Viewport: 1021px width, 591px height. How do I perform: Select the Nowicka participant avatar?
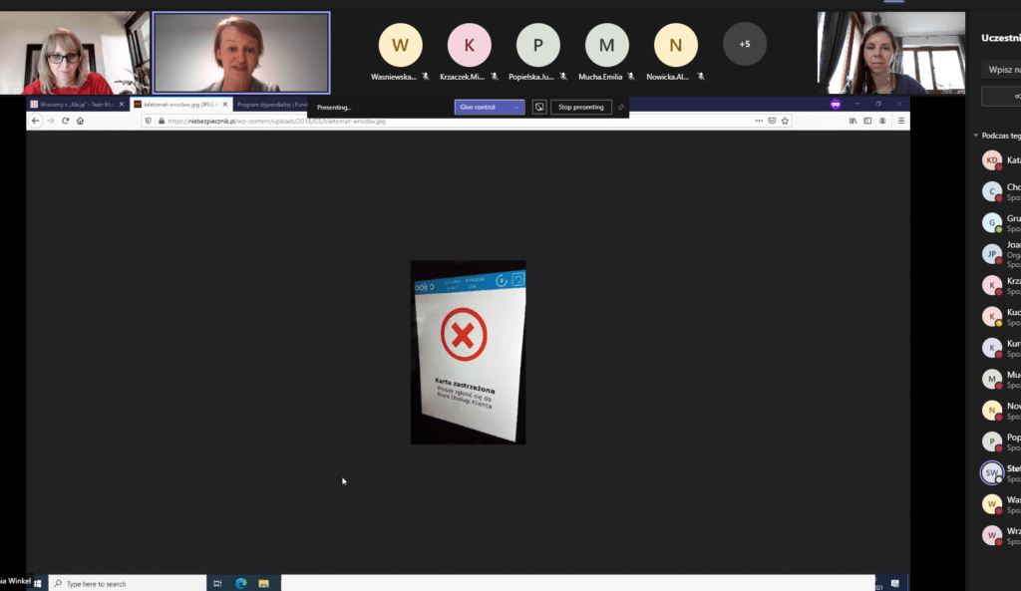click(676, 45)
